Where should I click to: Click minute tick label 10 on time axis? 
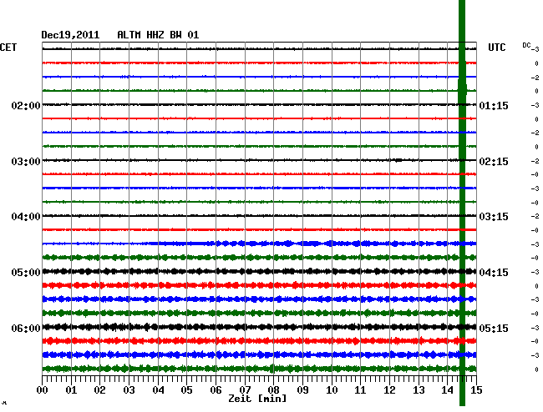pyautogui.click(x=332, y=390)
